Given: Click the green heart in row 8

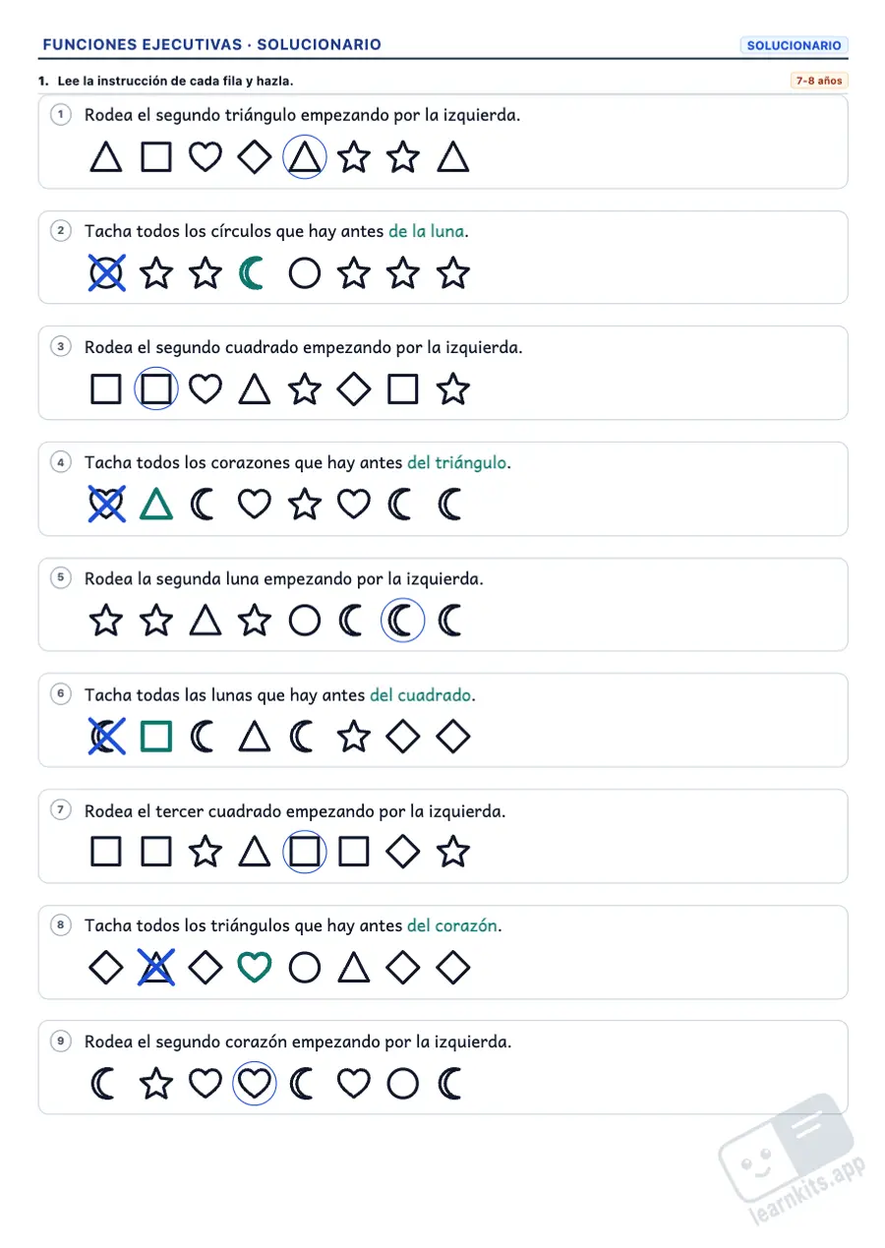Looking at the screenshot, I should pos(255,969).
